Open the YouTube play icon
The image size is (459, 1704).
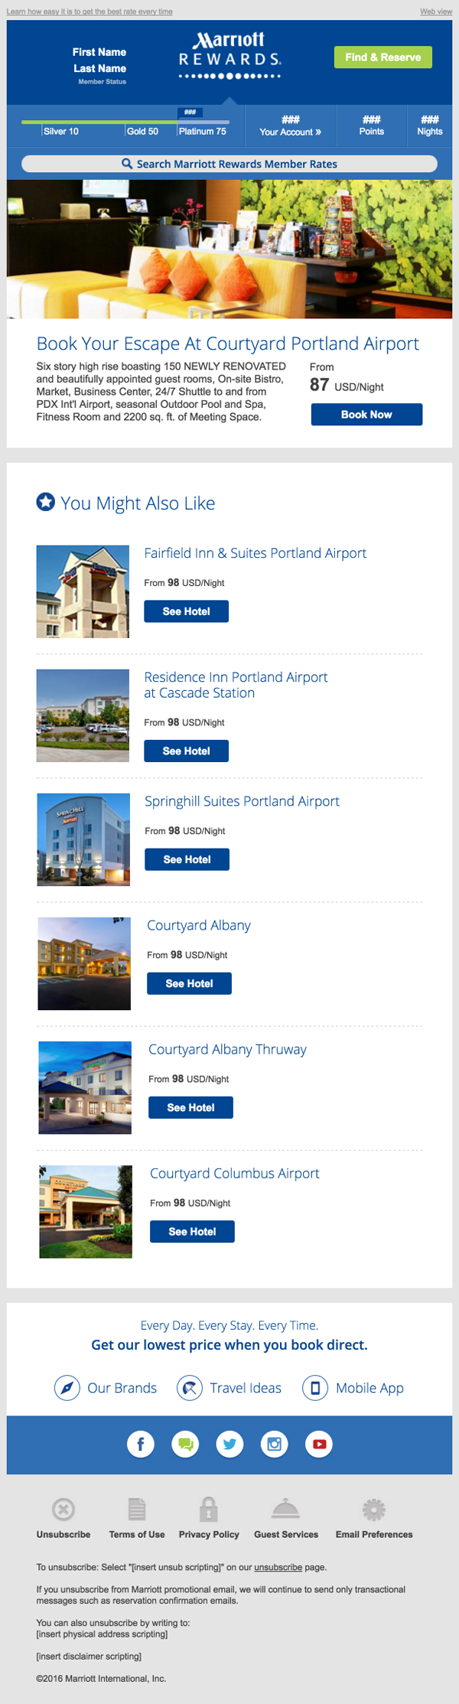[319, 1444]
